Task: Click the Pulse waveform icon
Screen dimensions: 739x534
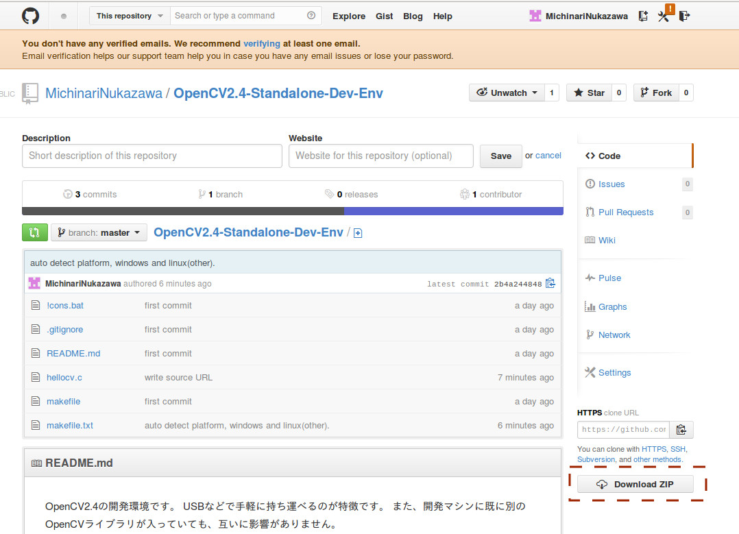Action: pos(590,278)
